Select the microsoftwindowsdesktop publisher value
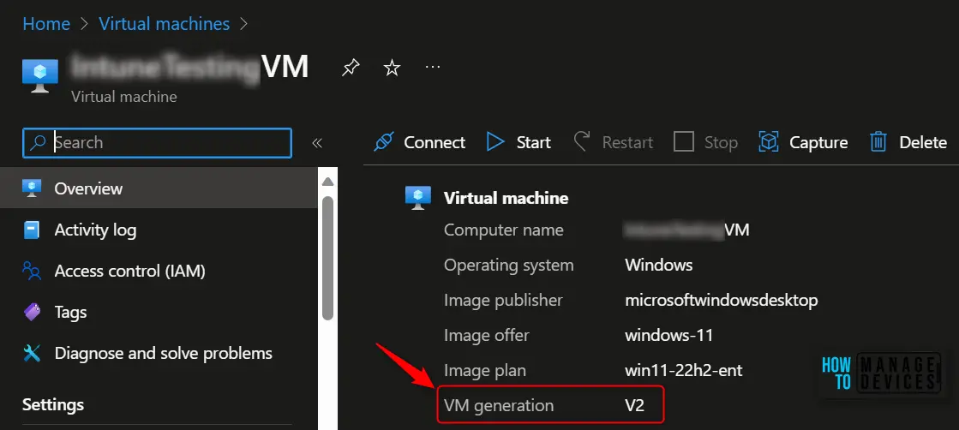959x430 pixels. click(x=721, y=301)
